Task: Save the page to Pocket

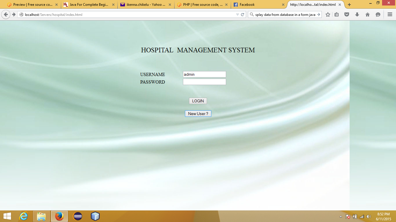Action: (347, 14)
